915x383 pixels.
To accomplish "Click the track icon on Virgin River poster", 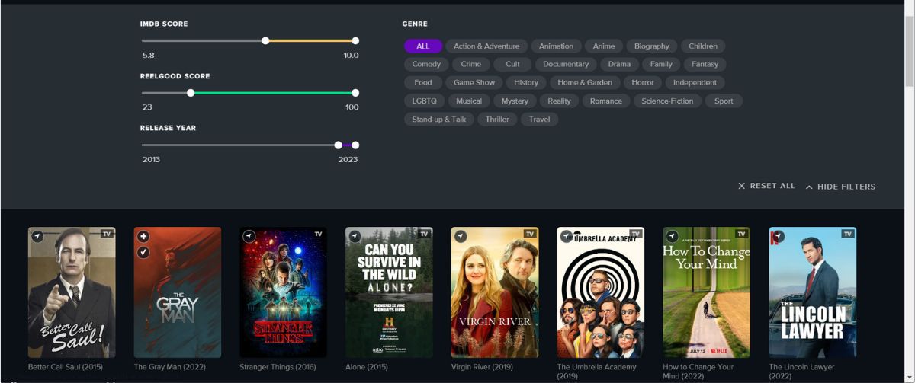I will coord(461,237).
